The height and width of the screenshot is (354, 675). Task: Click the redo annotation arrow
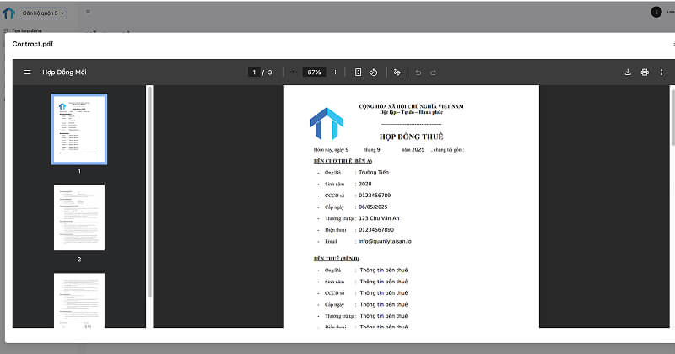click(x=435, y=72)
